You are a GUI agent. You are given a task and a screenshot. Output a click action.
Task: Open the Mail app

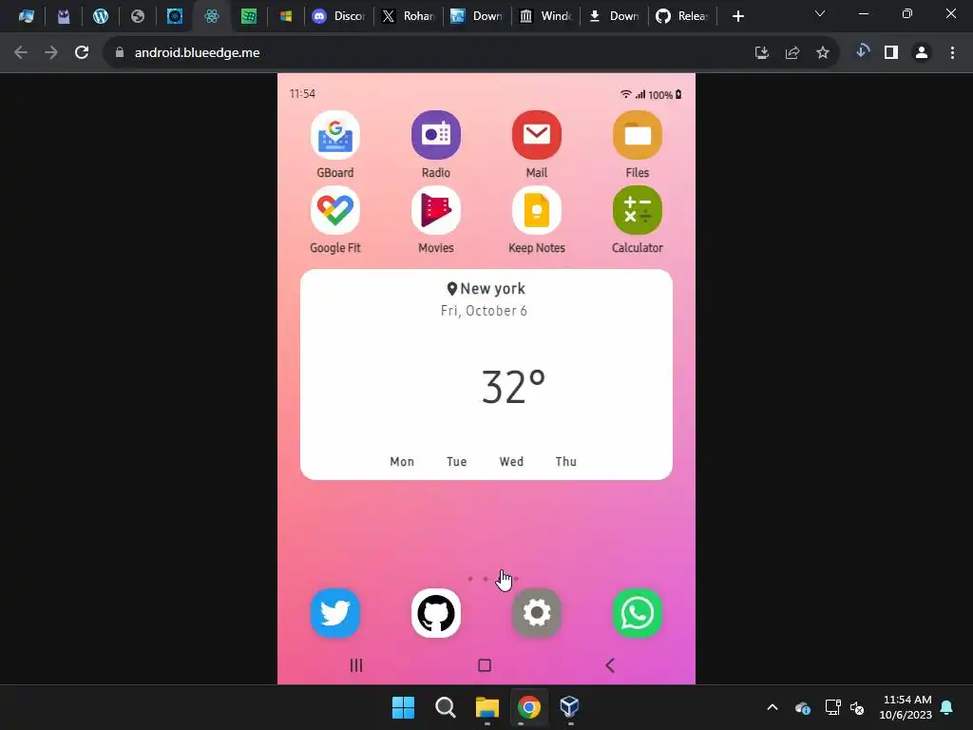(537, 135)
